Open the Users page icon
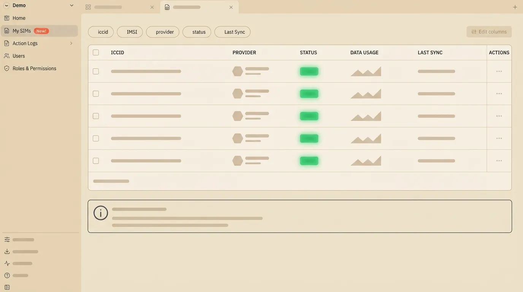This screenshot has height=292, width=523. pyautogui.click(x=7, y=56)
